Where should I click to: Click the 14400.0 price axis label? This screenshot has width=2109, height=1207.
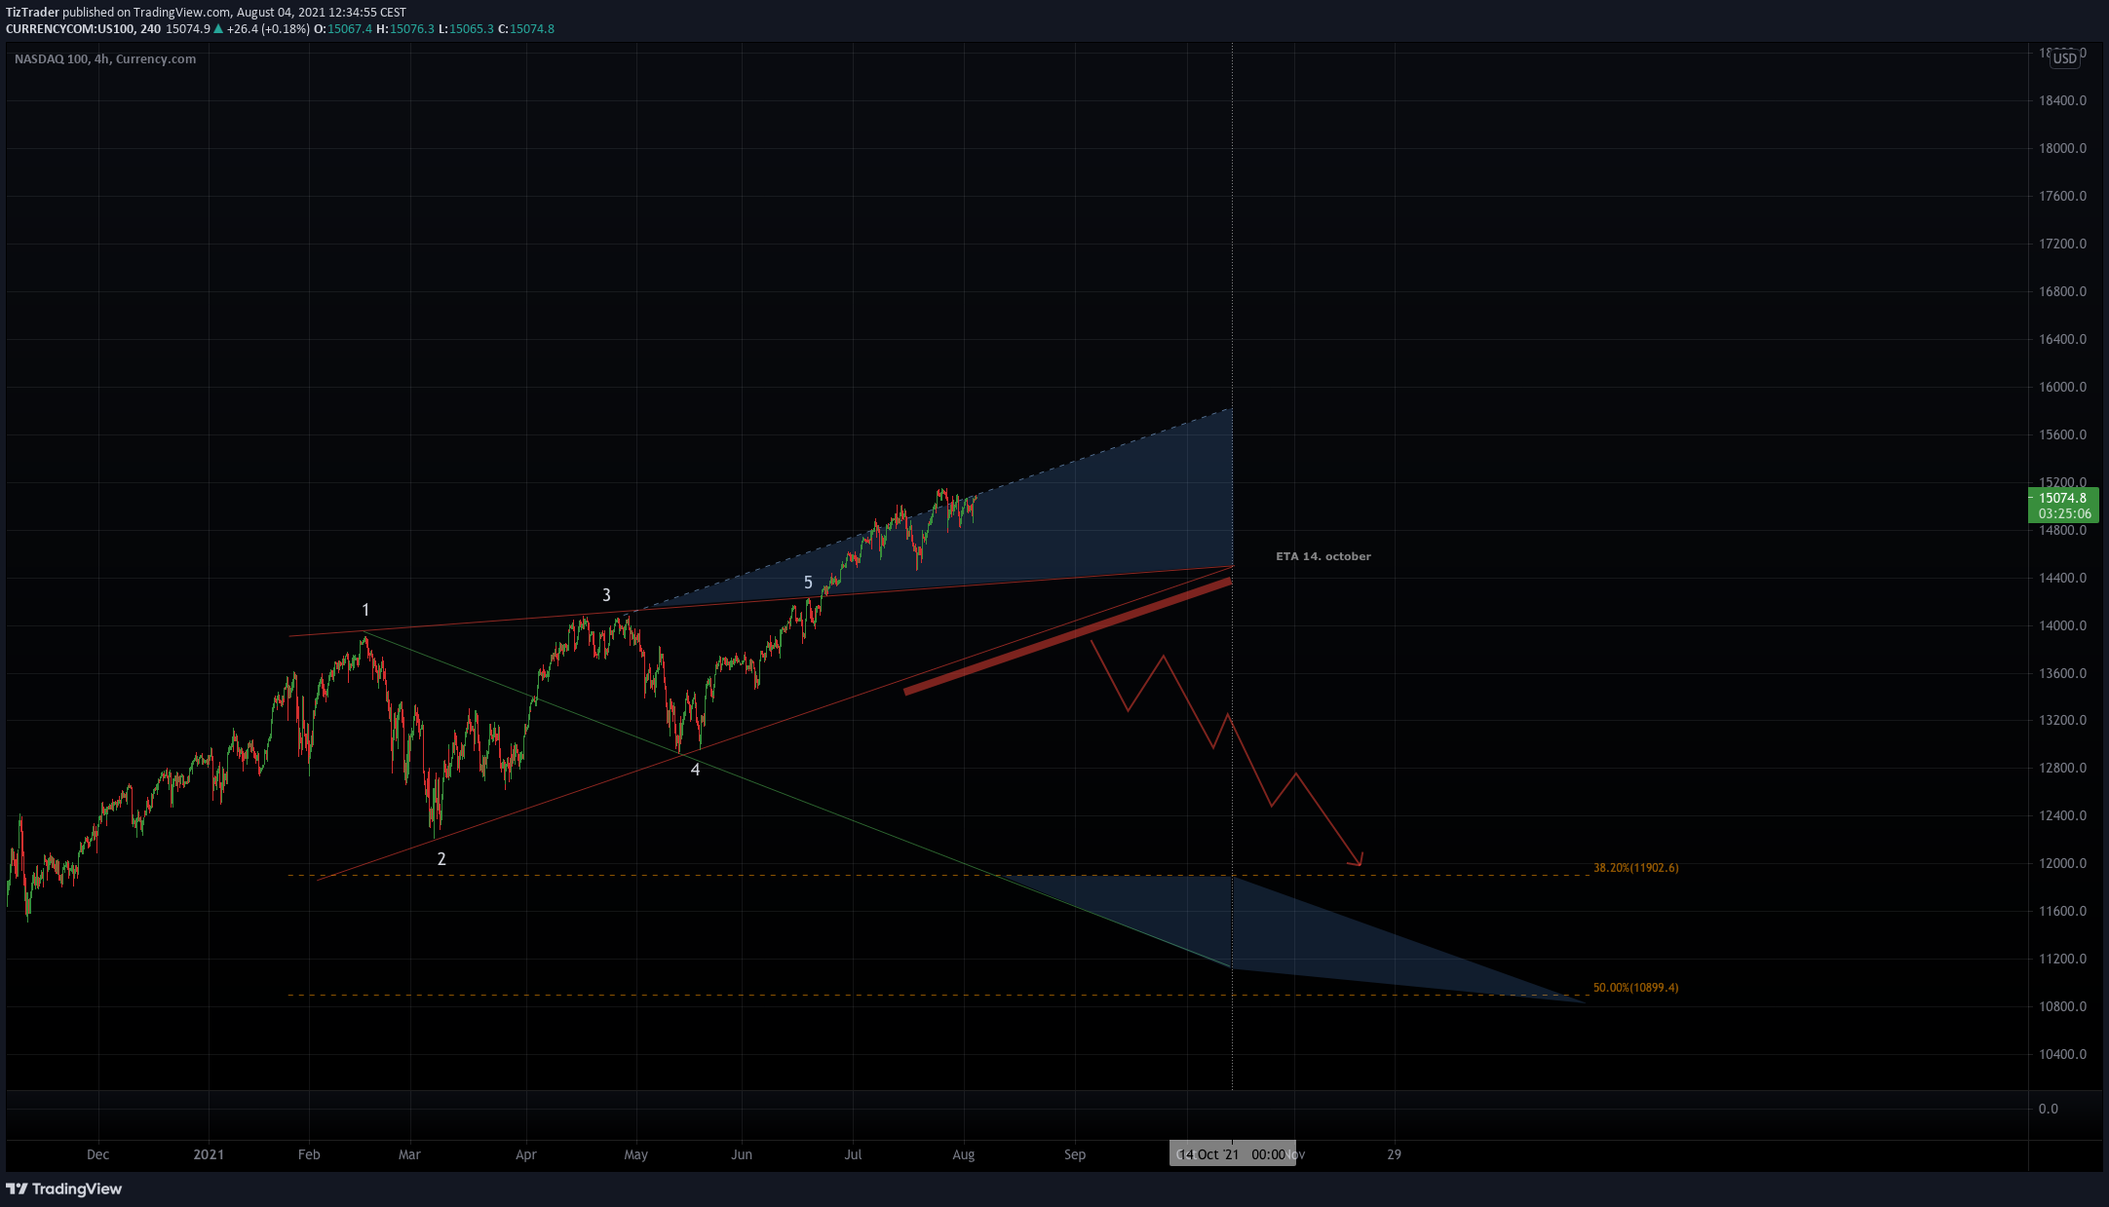point(2062,578)
